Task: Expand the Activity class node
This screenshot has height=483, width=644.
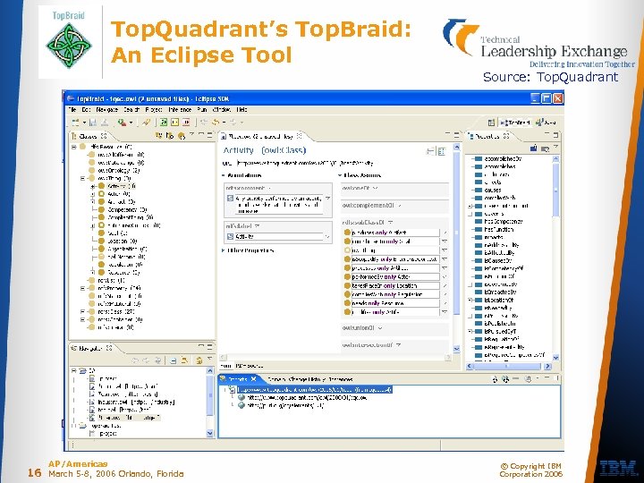Action: [x=93, y=186]
